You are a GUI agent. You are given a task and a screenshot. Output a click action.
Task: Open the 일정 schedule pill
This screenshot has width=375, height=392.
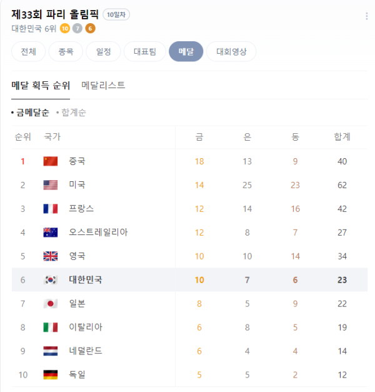click(x=103, y=51)
